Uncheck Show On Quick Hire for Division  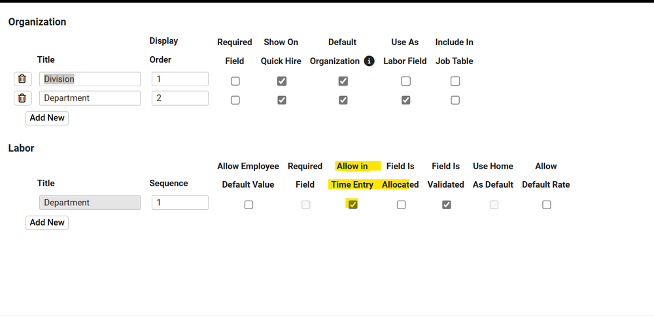pyautogui.click(x=282, y=81)
